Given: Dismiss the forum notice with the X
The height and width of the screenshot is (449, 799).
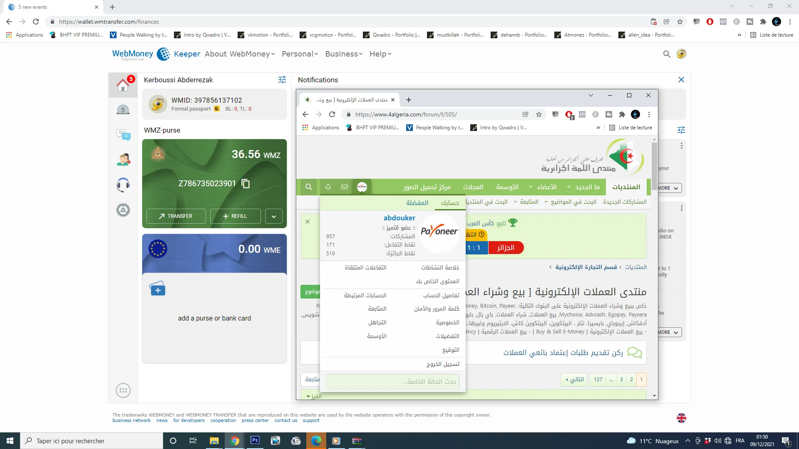Looking at the screenshot, I should (308, 222).
